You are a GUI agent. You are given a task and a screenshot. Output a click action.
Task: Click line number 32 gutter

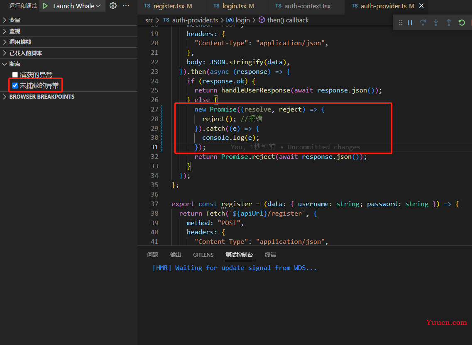(154, 157)
